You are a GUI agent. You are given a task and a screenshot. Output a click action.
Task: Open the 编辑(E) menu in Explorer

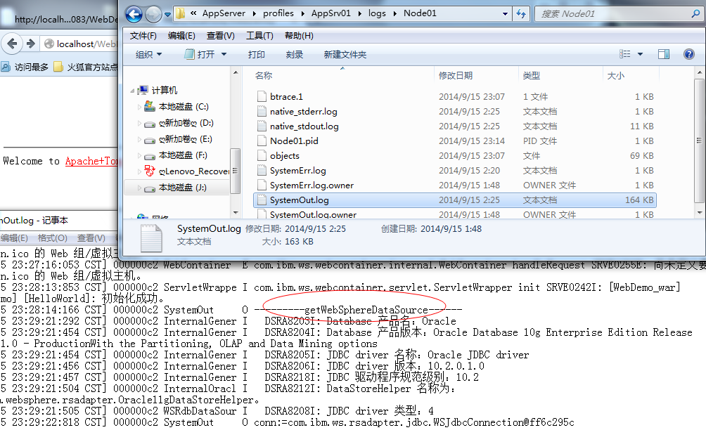pyautogui.click(x=181, y=36)
